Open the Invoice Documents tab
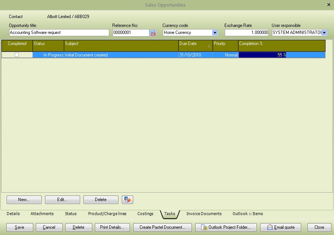The width and height of the screenshot is (334, 235). [x=204, y=214]
